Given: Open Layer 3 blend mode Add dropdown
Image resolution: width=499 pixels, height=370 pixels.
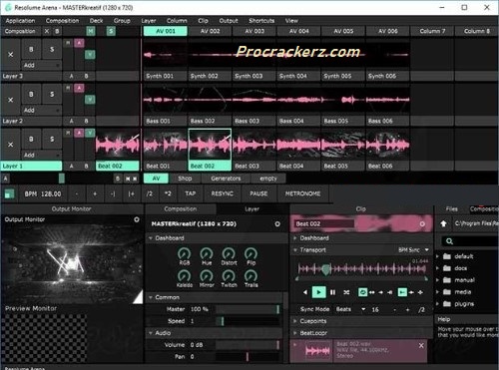Looking at the screenshot, I should point(41,65).
